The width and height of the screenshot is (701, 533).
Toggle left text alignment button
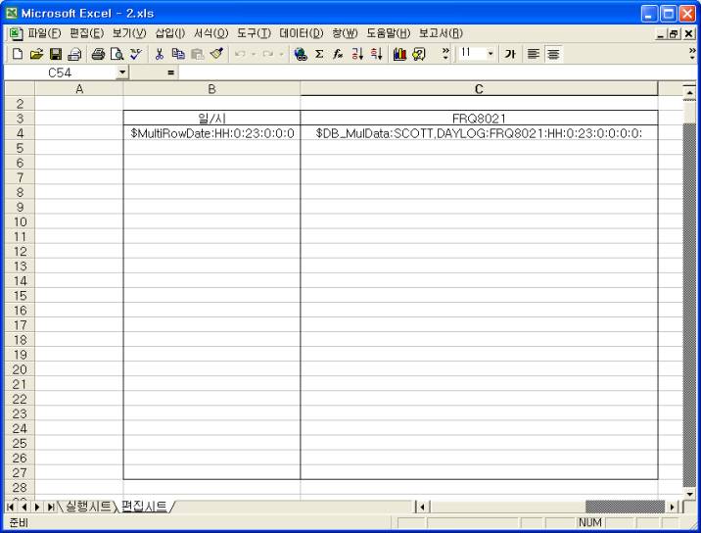[535, 53]
